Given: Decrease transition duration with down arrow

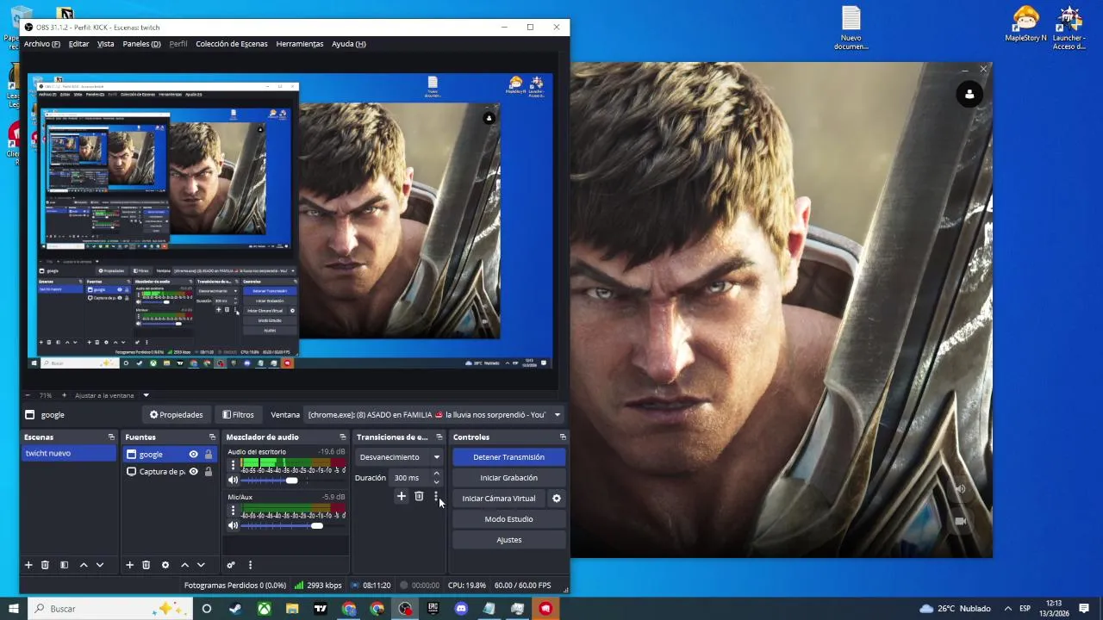Looking at the screenshot, I should tap(436, 481).
